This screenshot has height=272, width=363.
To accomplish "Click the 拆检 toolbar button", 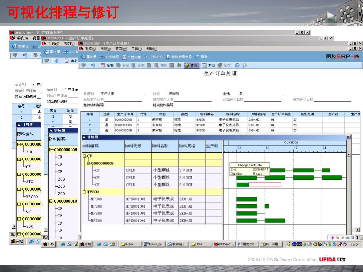I will click(161, 66).
